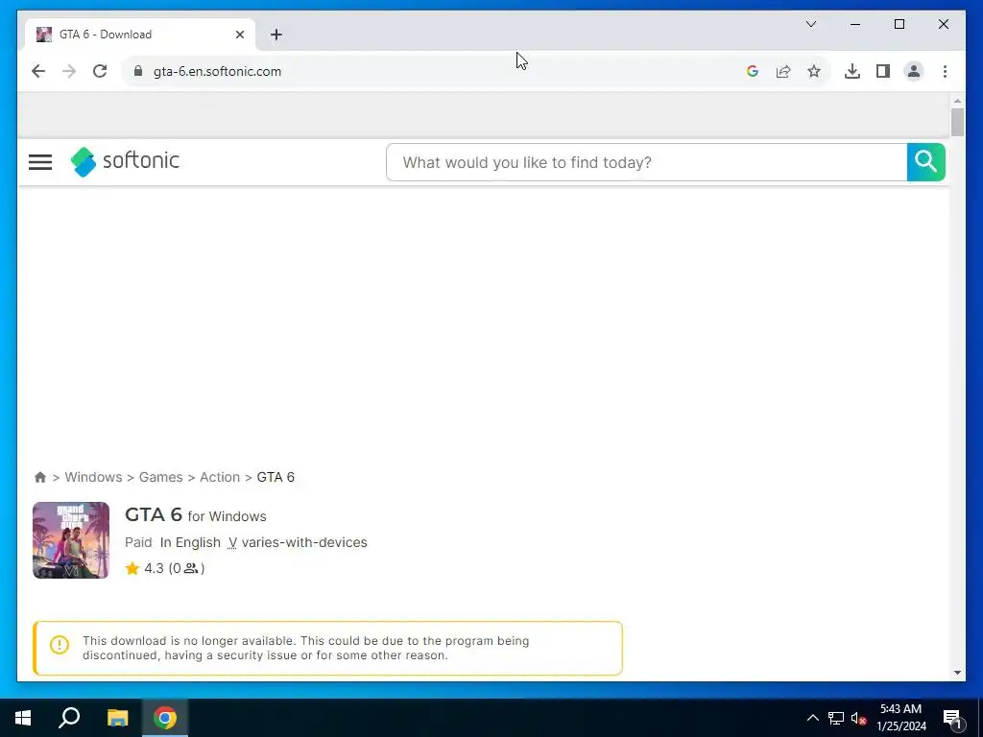The width and height of the screenshot is (983, 737).
Task: Toggle the Chrome side panel
Action: click(883, 71)
